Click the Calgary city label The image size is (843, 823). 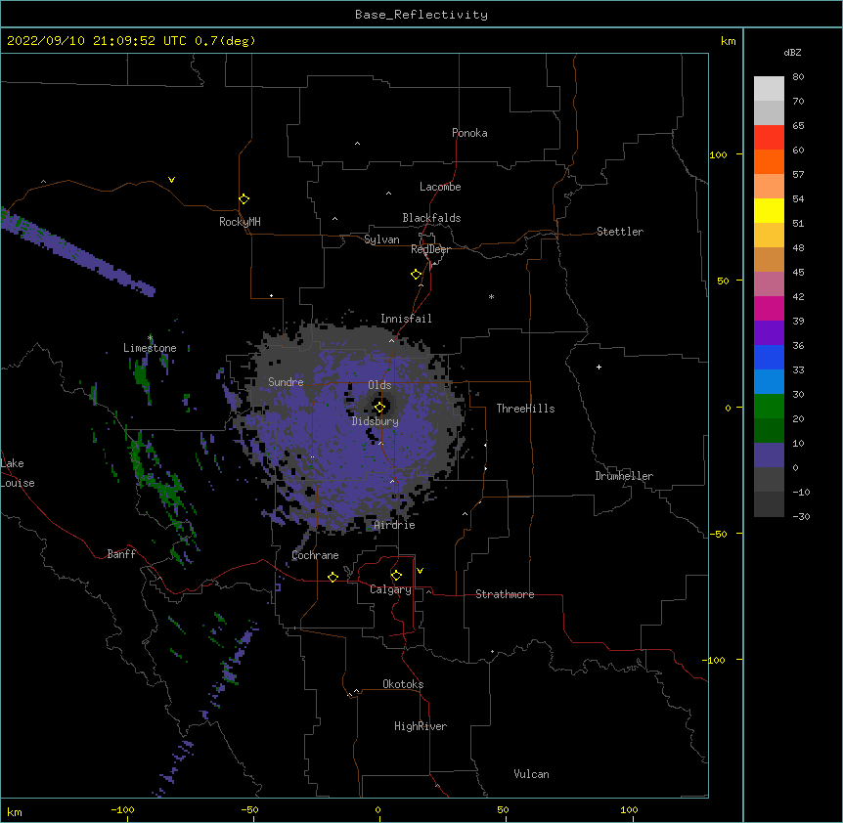pos(390,589)
